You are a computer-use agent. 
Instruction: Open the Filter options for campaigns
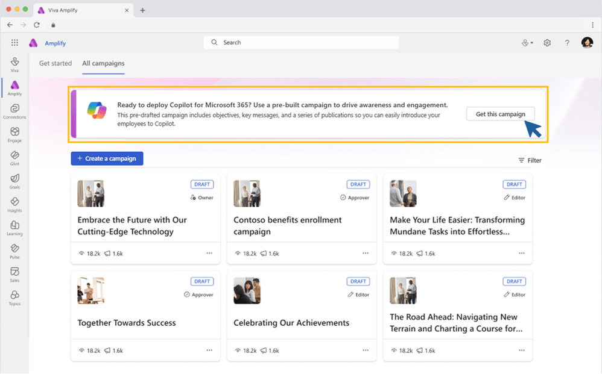[x=530, y=160]
